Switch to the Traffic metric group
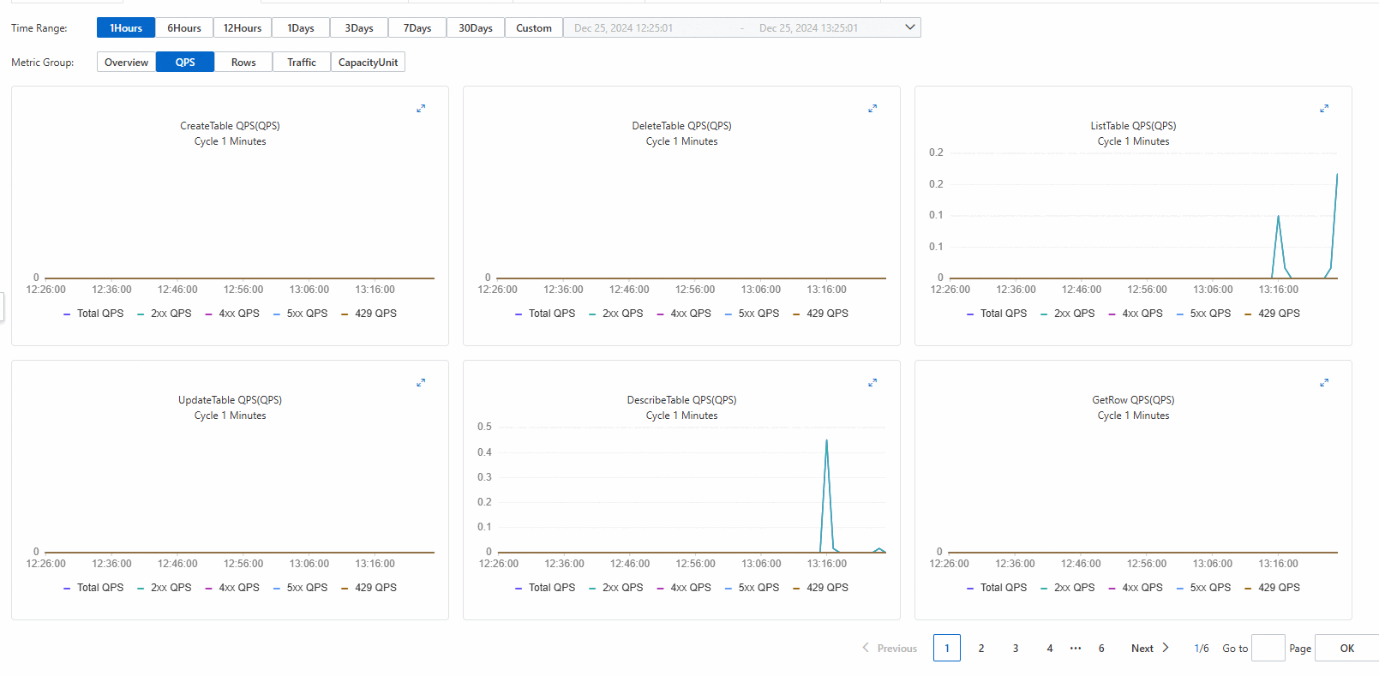The width and height of the screenshot is (1379, 676). (302, 63)
